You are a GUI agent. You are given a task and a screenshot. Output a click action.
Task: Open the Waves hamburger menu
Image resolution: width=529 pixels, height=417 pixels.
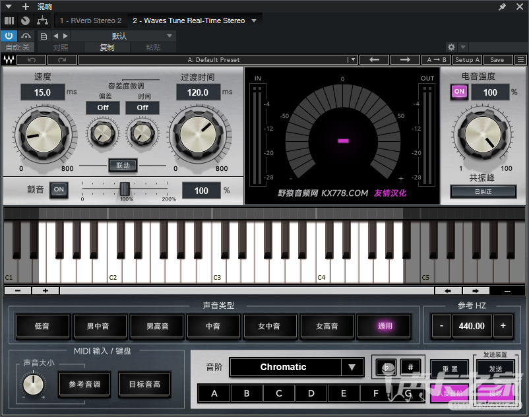click(x=520, y=60)
